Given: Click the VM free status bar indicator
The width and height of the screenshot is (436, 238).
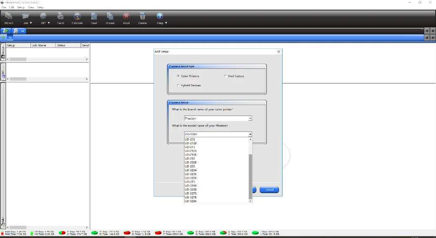Looking at the screenshot, I should point(43,233).
